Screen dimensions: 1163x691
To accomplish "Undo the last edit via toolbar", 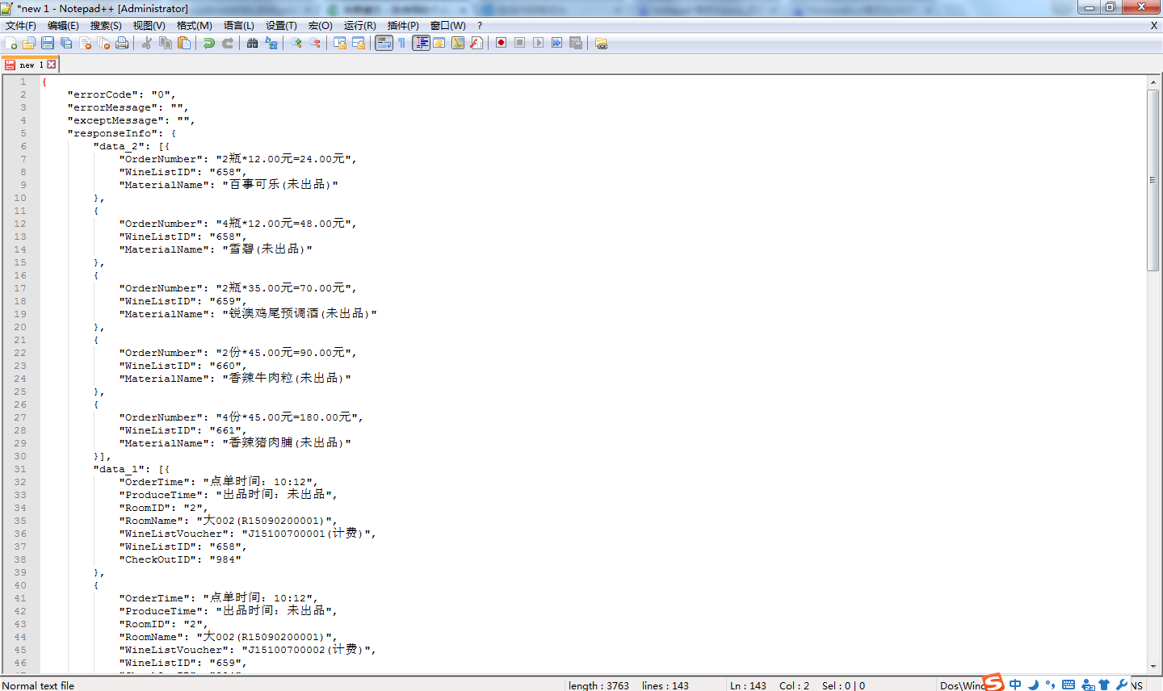I will (209, 43).
